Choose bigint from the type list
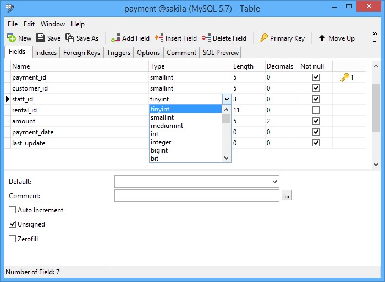The image size is (385, 282). coord(159,150)
